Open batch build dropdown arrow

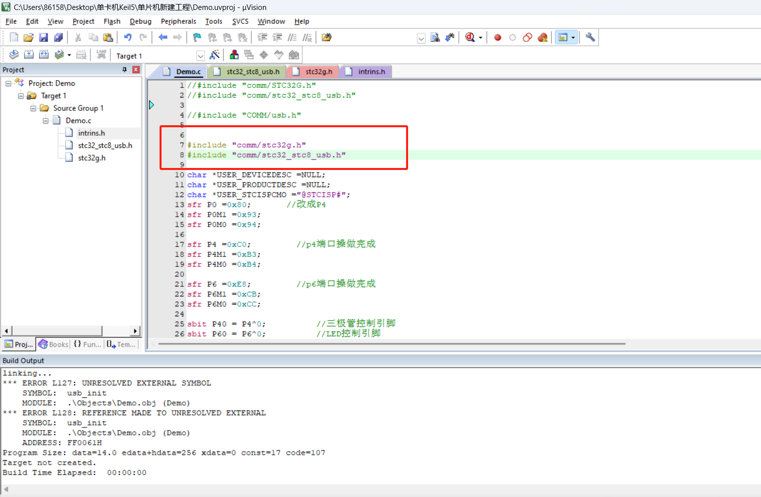point(69,55)
